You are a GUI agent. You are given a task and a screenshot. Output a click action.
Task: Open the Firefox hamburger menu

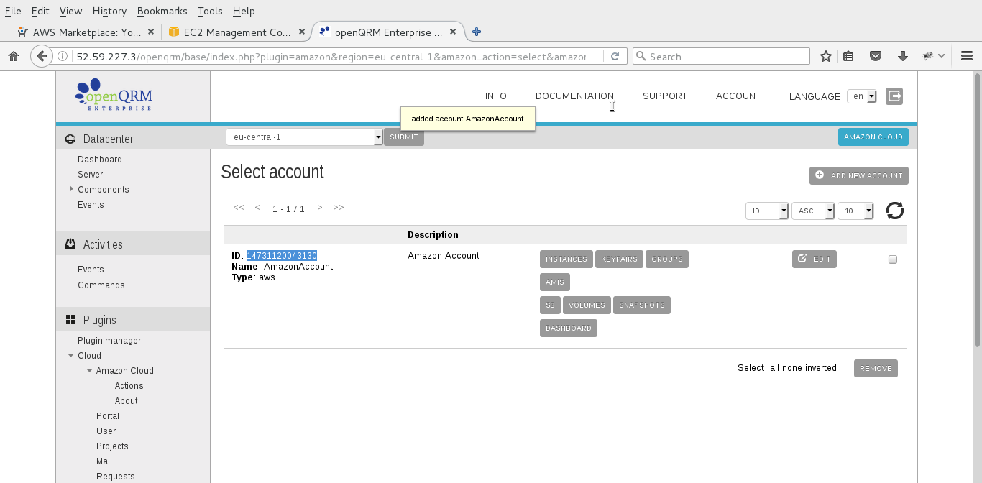pos(967,56)
